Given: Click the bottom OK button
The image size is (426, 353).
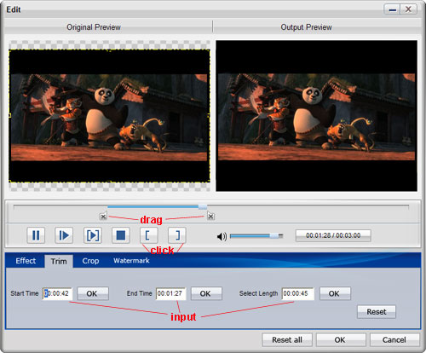Looking at the screenshot, I should (x=341, y=340).
